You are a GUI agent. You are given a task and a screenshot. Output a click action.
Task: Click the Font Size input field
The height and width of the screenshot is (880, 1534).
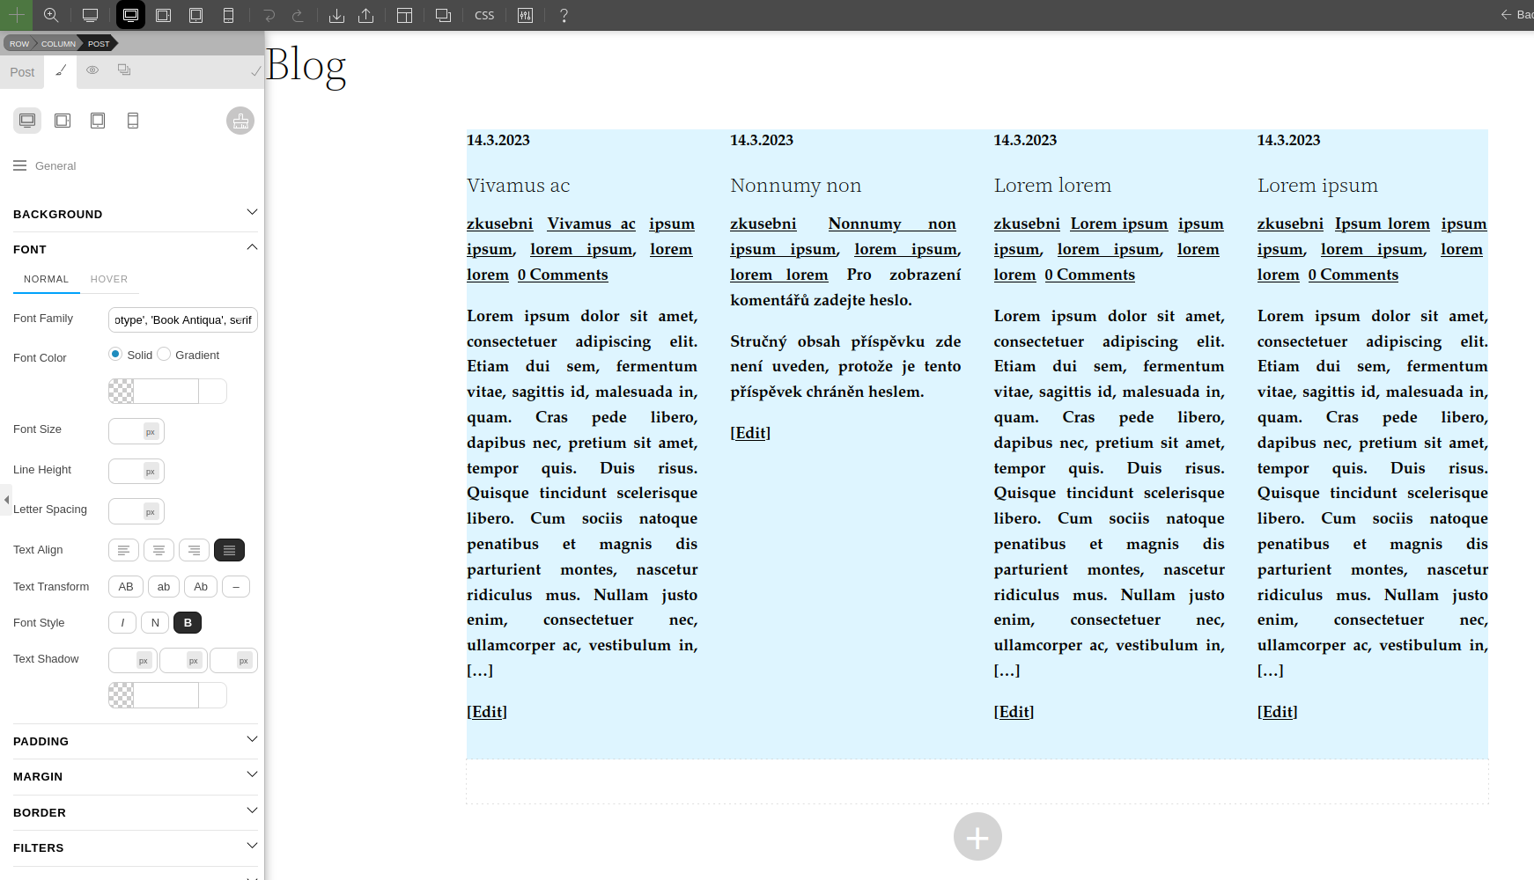click(x=136, y=431)
